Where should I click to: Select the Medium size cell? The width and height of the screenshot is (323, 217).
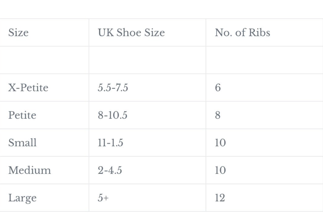[x=44, y=170]
